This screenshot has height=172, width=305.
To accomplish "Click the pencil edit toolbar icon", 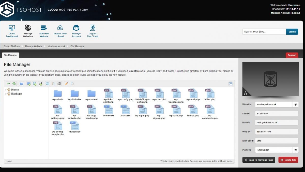I will tap(66, 84).
